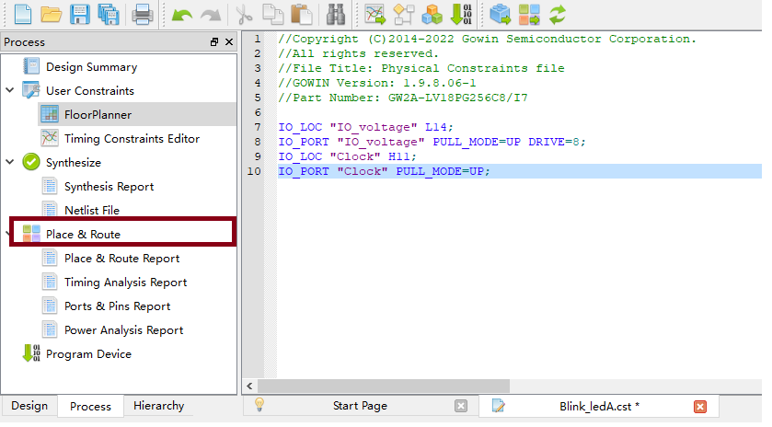
Task: Click Timing Constraints Editor tree icon
Action: coord(50,138)
